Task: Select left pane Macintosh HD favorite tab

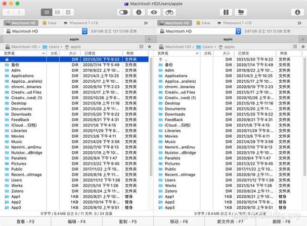Action: pos(21,23)
